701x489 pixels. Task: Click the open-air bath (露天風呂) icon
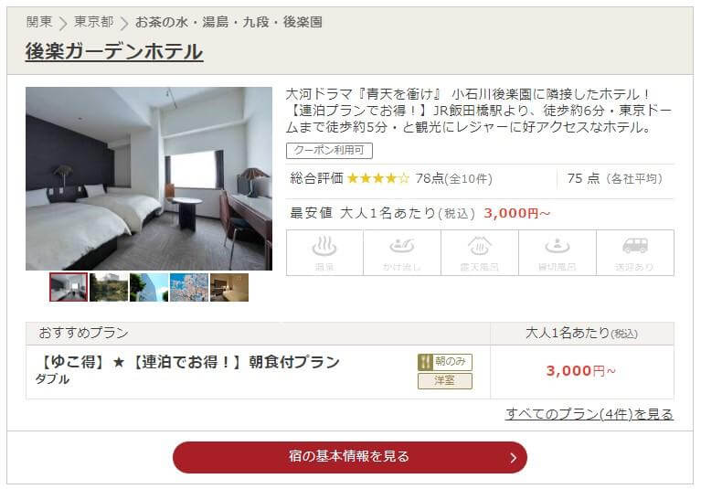click(480, 252)
